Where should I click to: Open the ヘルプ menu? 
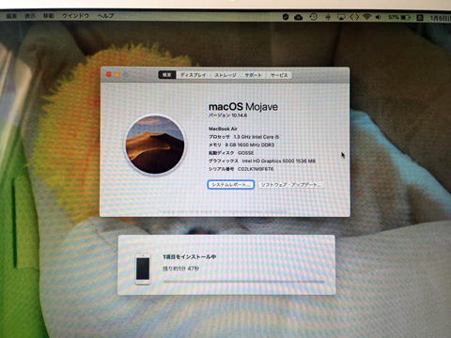pyautogui.click(x=105, y=16)
